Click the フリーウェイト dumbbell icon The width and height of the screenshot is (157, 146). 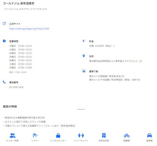click(81, 136)
